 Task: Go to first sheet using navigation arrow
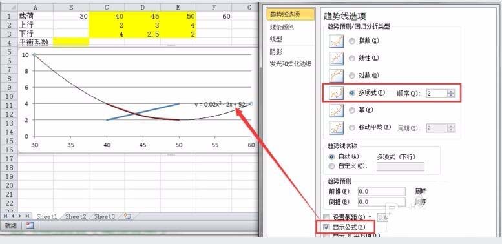tap(6, 216)
